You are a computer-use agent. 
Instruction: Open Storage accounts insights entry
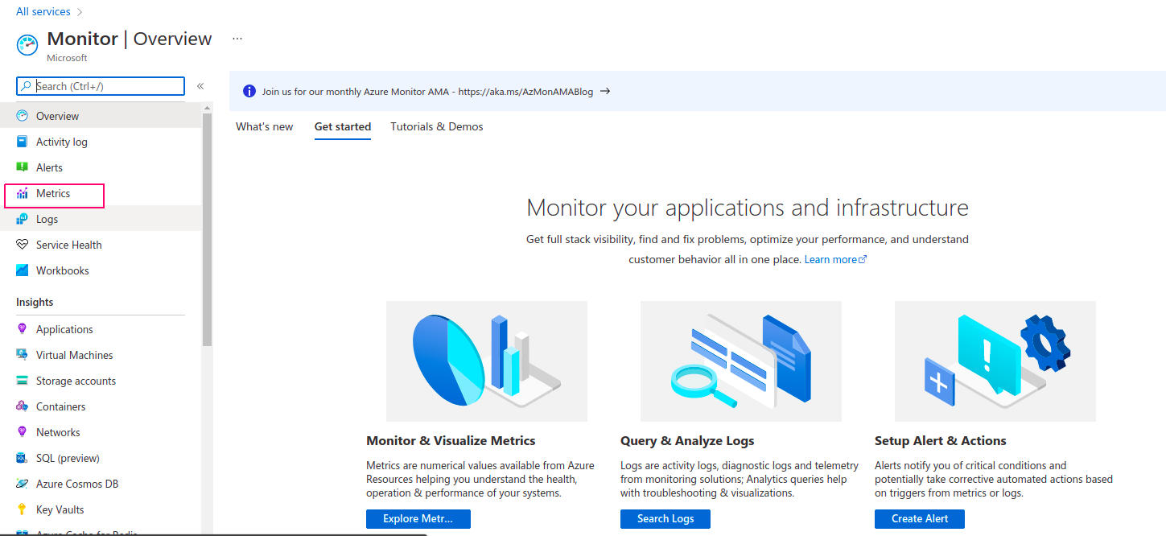[x=101, y=381]
